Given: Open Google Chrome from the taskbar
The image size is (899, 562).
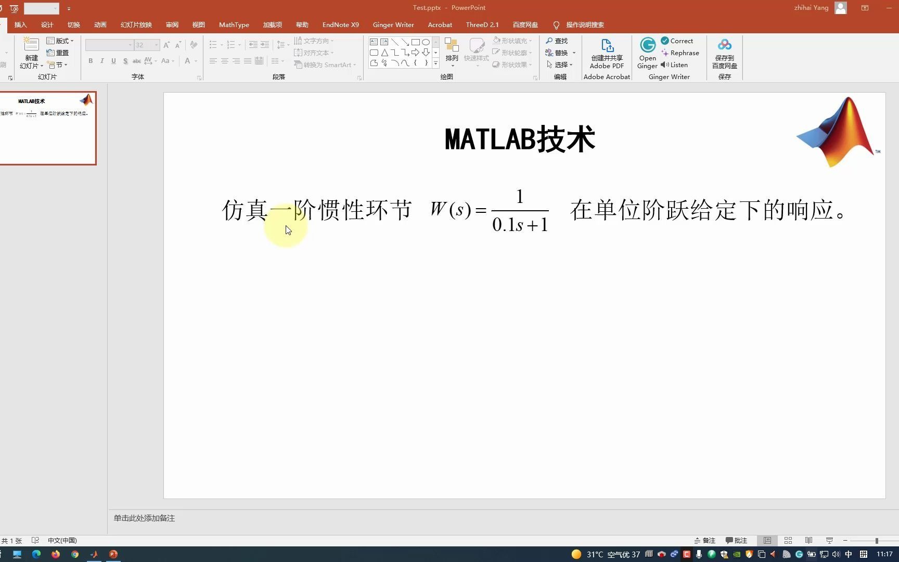Looking at the screenshot, I should [x=75, y=554].
